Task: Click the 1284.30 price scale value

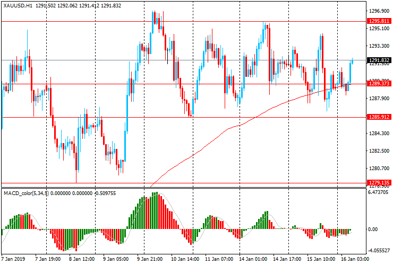Action: coord(377,134)
